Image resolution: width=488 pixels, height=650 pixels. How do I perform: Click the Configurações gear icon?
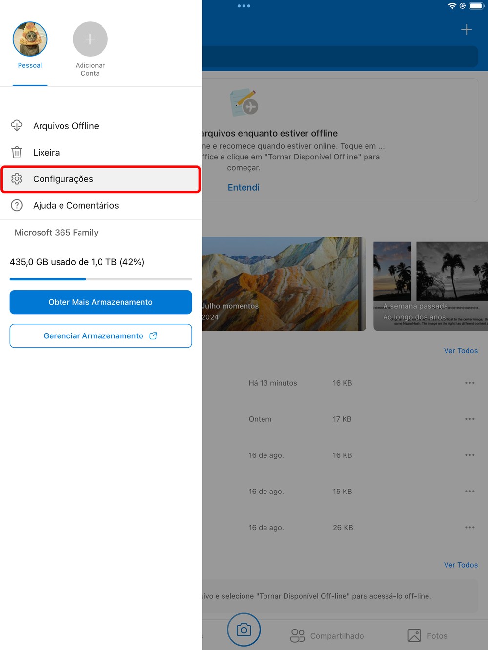coord(17,179)
